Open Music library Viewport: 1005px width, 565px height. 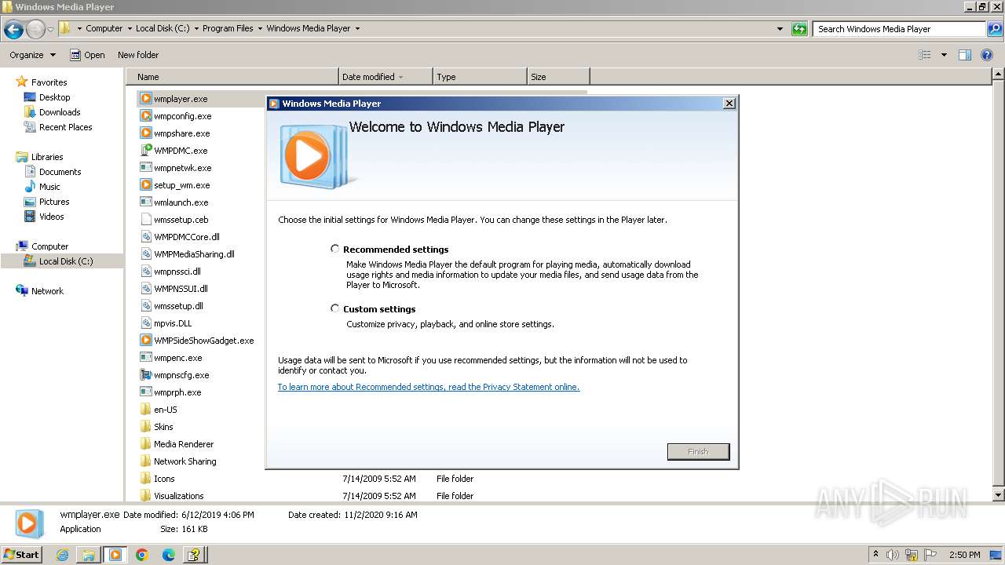click(x=49, y=187)
